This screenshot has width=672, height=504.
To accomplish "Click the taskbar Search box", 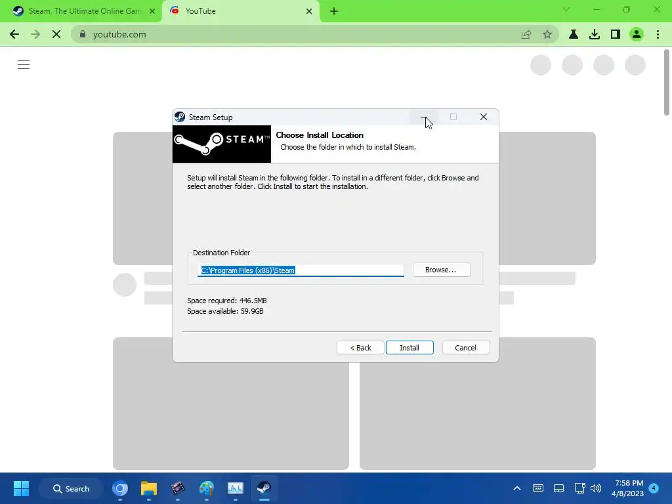I will pos(71,488).
